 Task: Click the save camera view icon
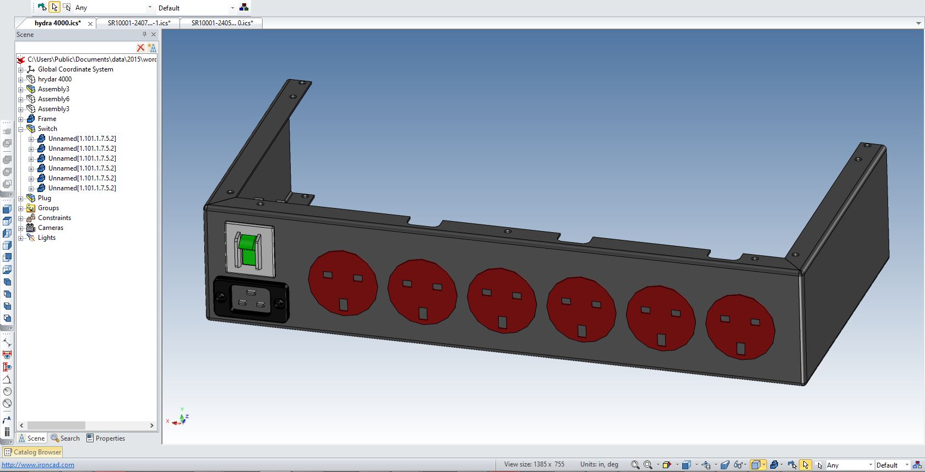pyautogui.click(x=706, y=465)
